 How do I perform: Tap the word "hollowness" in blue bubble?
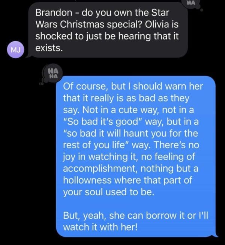click(x=87, y=180)
